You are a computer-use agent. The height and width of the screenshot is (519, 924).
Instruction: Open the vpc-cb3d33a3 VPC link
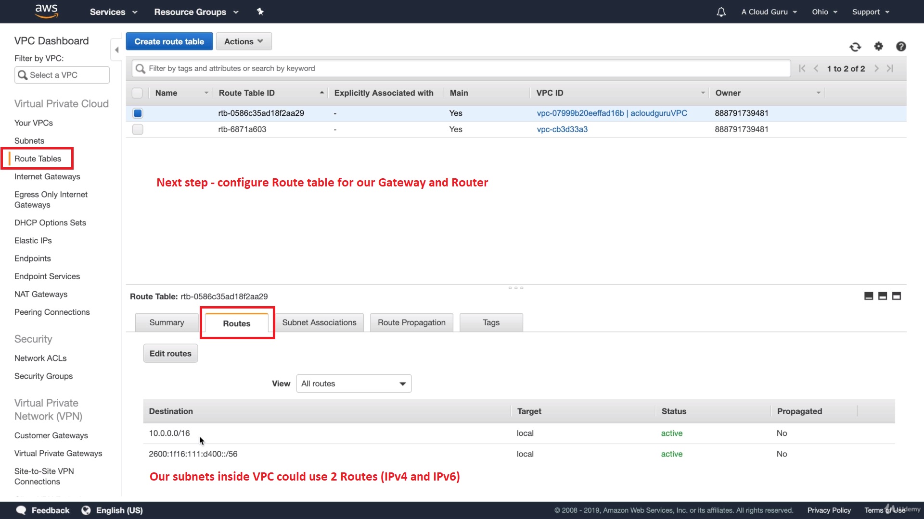(x=562, y=129)
